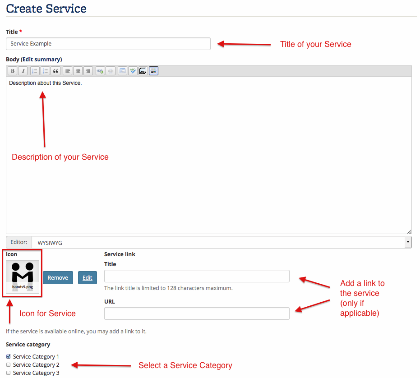Image resolution: width=420 pixels, height=378 pixels.
Task: Click the 'Service Category 3' label text
Action: click(36, 373)
